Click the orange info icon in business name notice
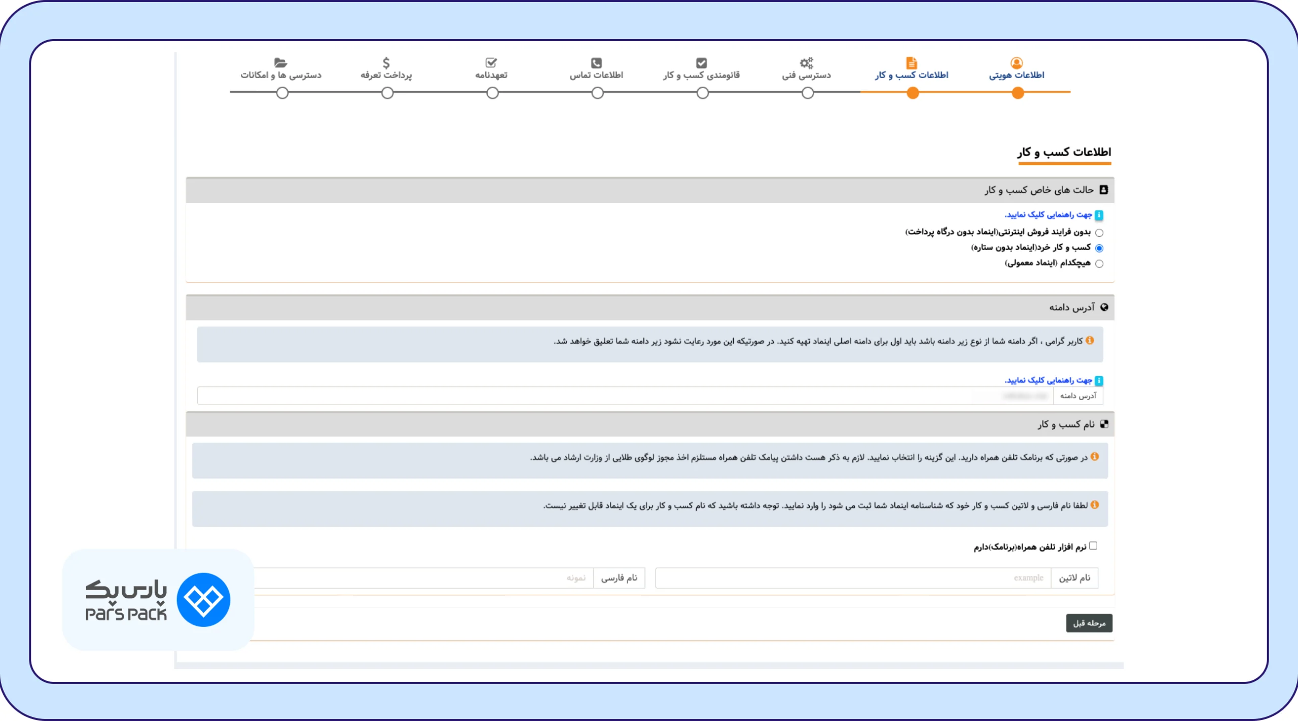Image resolution: width=1298 pixels, height=721 pixels. (x=1095, y=505)
